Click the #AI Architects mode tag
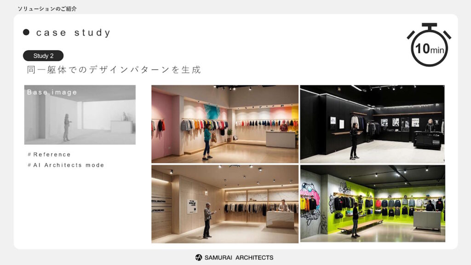Viewport: 471px width, 265px height. 66,165
